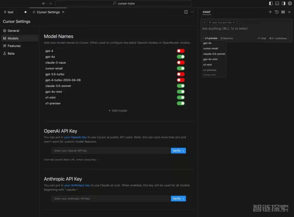Open the your Anthropic key link

coord(77,185)
